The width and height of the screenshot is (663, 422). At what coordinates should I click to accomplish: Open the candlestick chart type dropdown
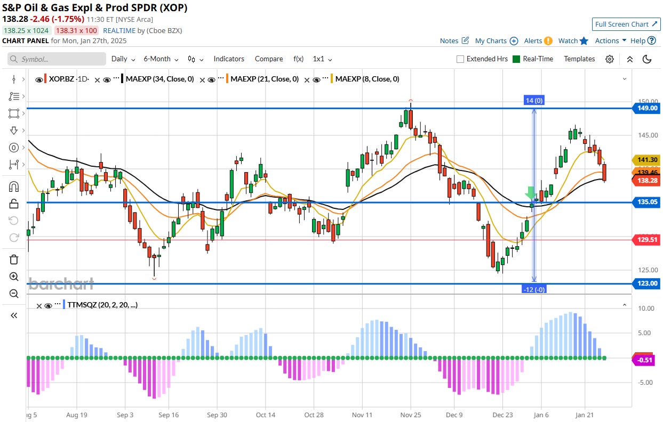195,59
